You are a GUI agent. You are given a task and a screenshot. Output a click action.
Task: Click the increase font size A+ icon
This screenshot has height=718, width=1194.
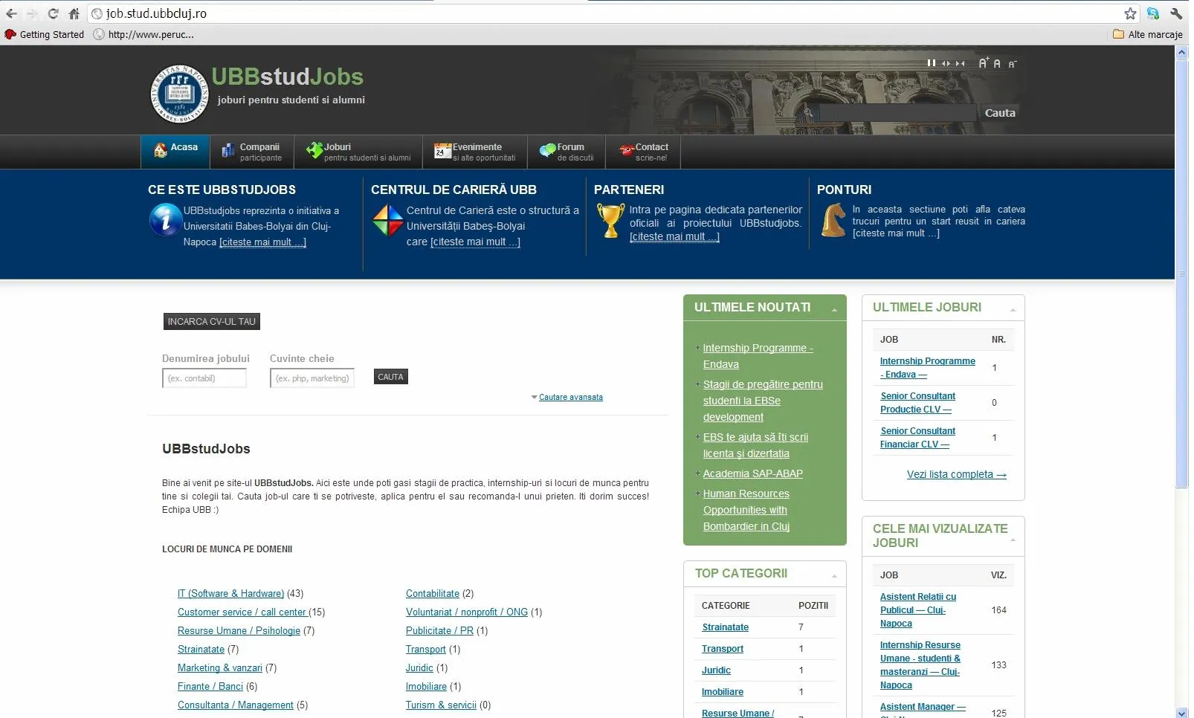[983, 63]
